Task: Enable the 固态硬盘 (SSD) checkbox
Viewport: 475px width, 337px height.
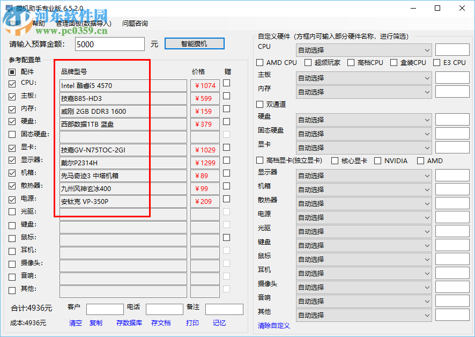Action: coord(12,135)
